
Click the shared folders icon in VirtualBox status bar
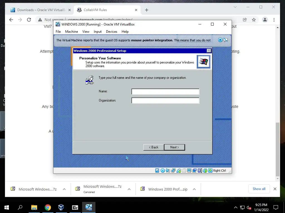(184, 171)
